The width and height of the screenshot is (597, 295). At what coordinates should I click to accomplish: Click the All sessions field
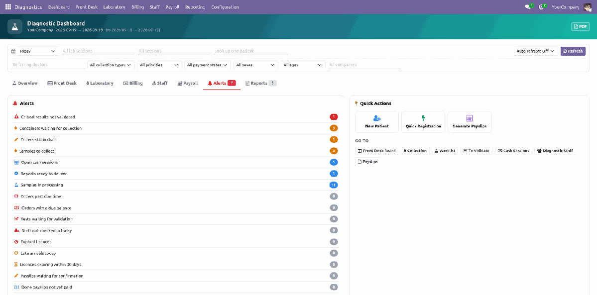coord(174,51)
